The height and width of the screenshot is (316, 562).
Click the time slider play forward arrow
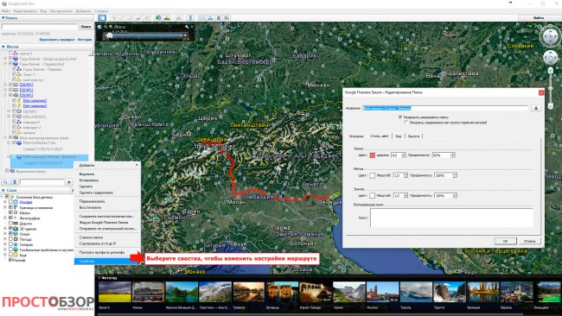[x=185, y=35]
